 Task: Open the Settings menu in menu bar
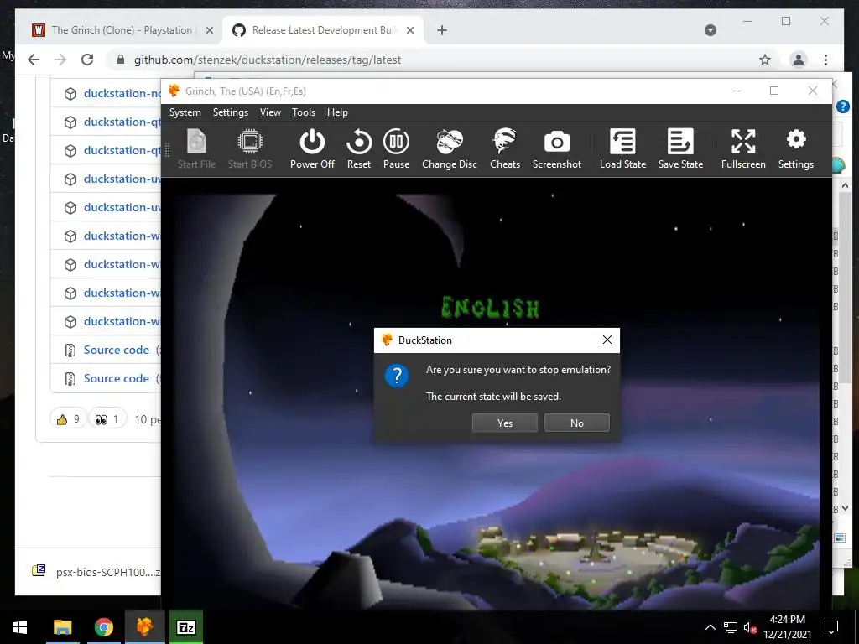pyautogui.click(x=230, y=112)
